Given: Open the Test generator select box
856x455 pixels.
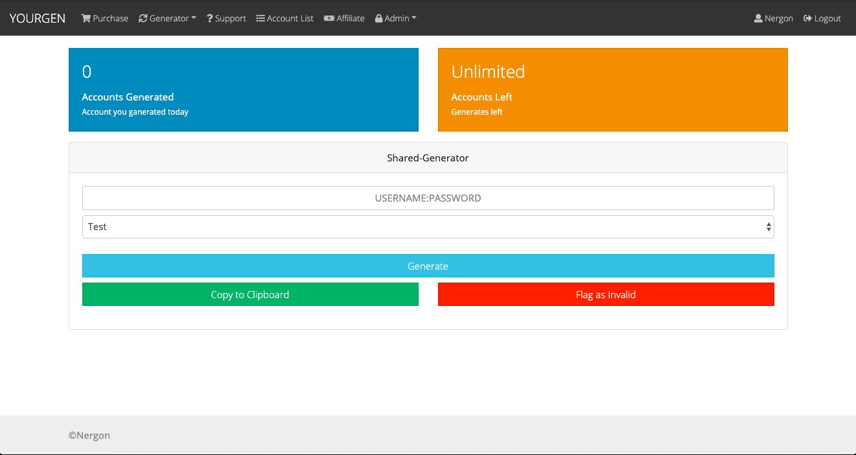Looking at the screenshot, I should tap(428, 227).
